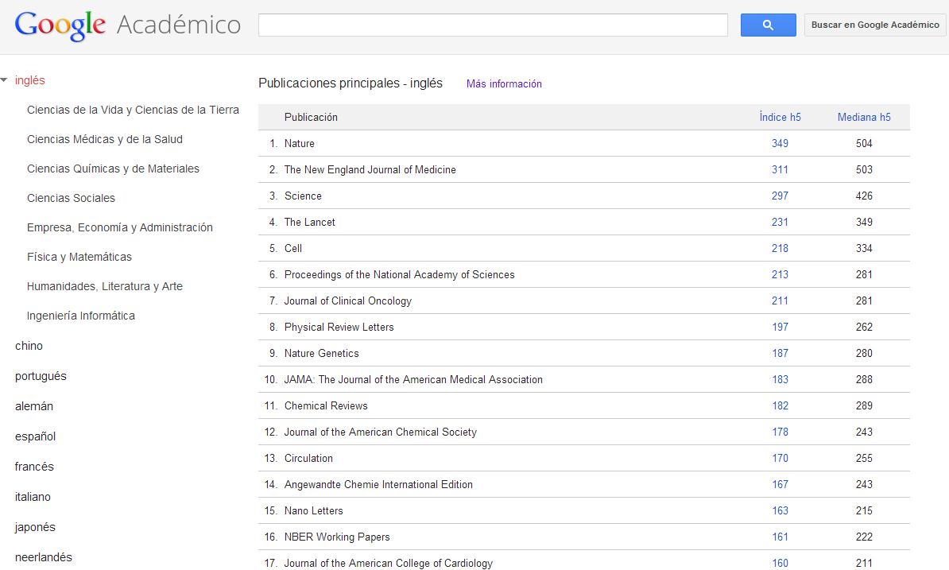This screenshot has height=570, width=949.
Task: Switch to chino language publications
Action: pyautogui.click(x=29, y=346)
